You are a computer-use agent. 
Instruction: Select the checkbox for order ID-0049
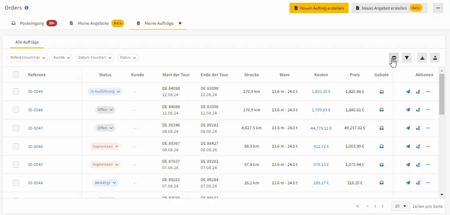point(16,91)
